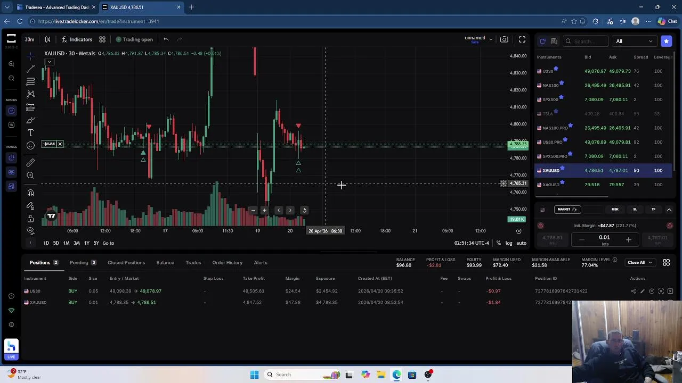
Task: Select the brush drawing tool
Action: coord(30,120)
